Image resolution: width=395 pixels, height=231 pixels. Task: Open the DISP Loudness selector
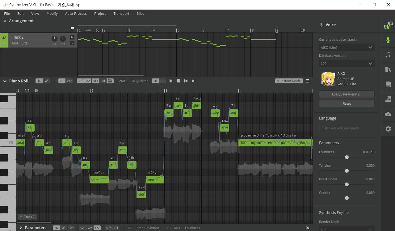[x=192, y=228]
